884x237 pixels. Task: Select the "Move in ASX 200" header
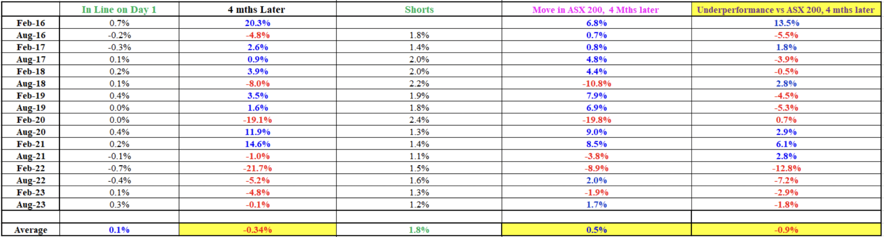pos(595,10)
